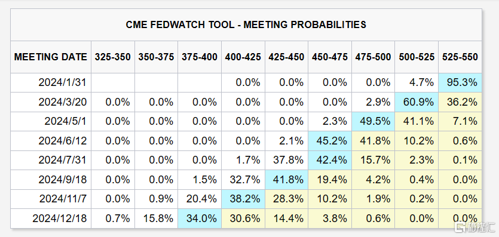
Task: Click the 38.2% cell for 2024/11/7
Action: (243, 199)
